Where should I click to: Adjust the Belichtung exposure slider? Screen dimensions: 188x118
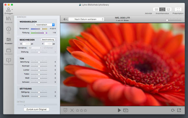[39, 62]
